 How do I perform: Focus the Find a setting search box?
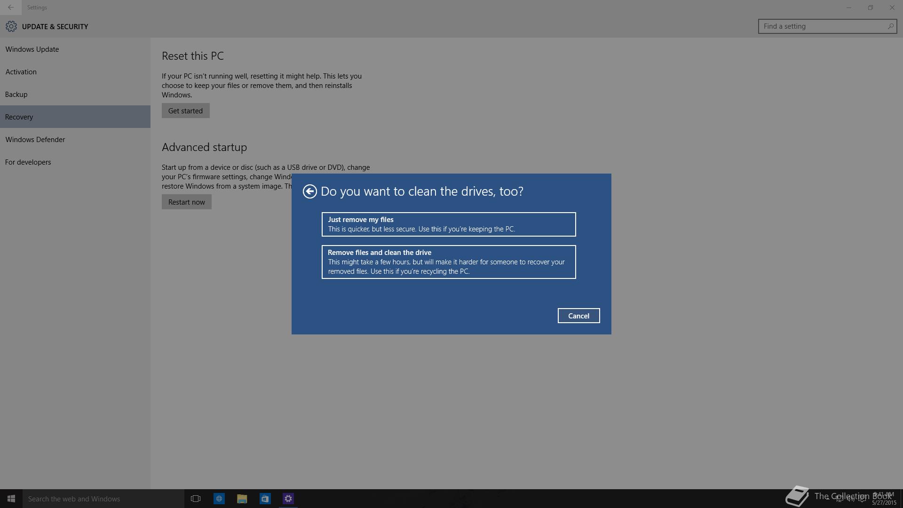[x=827, y=26]
